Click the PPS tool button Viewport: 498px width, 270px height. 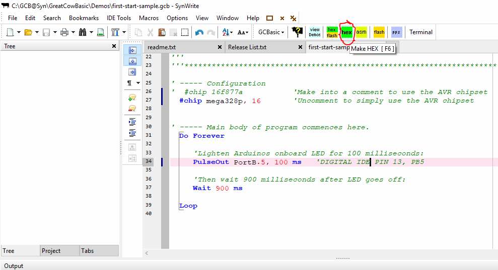click(396, 32)
